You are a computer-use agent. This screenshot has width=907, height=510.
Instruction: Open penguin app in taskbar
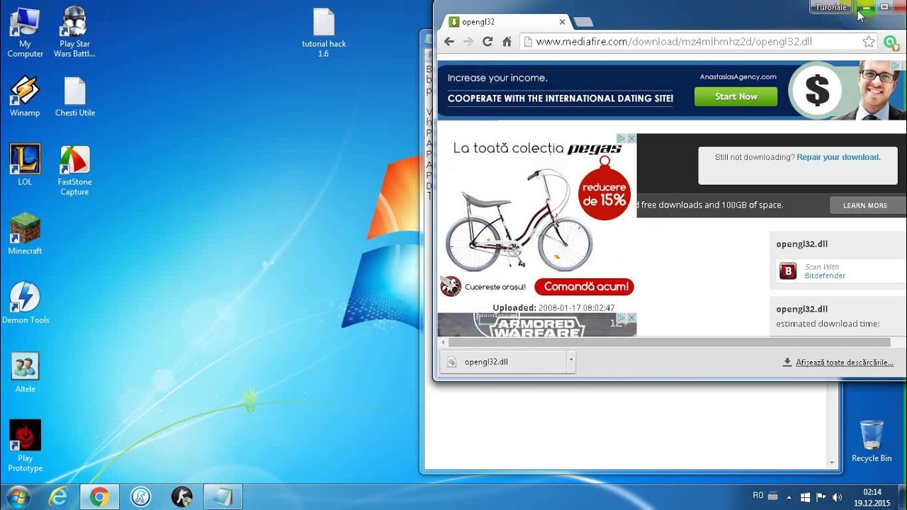click(x=181, y=497)
